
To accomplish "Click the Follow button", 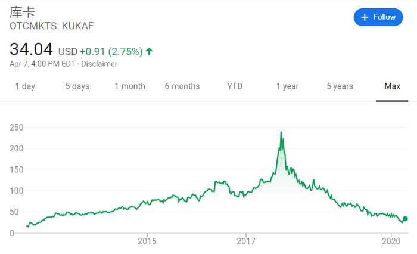I will click(378, 17).
